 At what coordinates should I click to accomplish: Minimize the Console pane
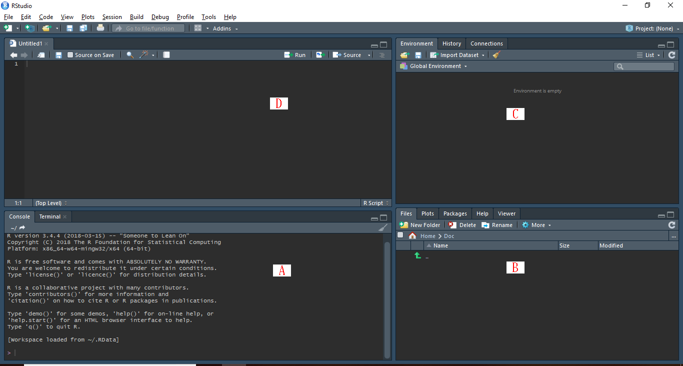pyautogui.click(x=374, y=218)
